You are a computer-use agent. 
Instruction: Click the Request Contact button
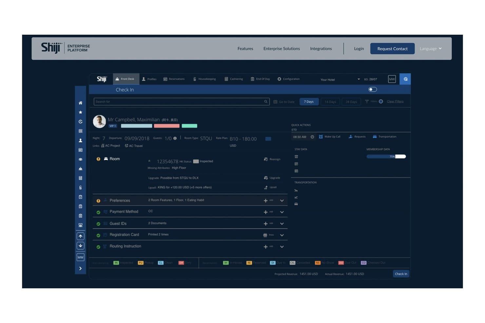392,48
